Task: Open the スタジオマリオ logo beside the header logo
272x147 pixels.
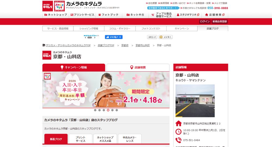Action: (59, 6)
